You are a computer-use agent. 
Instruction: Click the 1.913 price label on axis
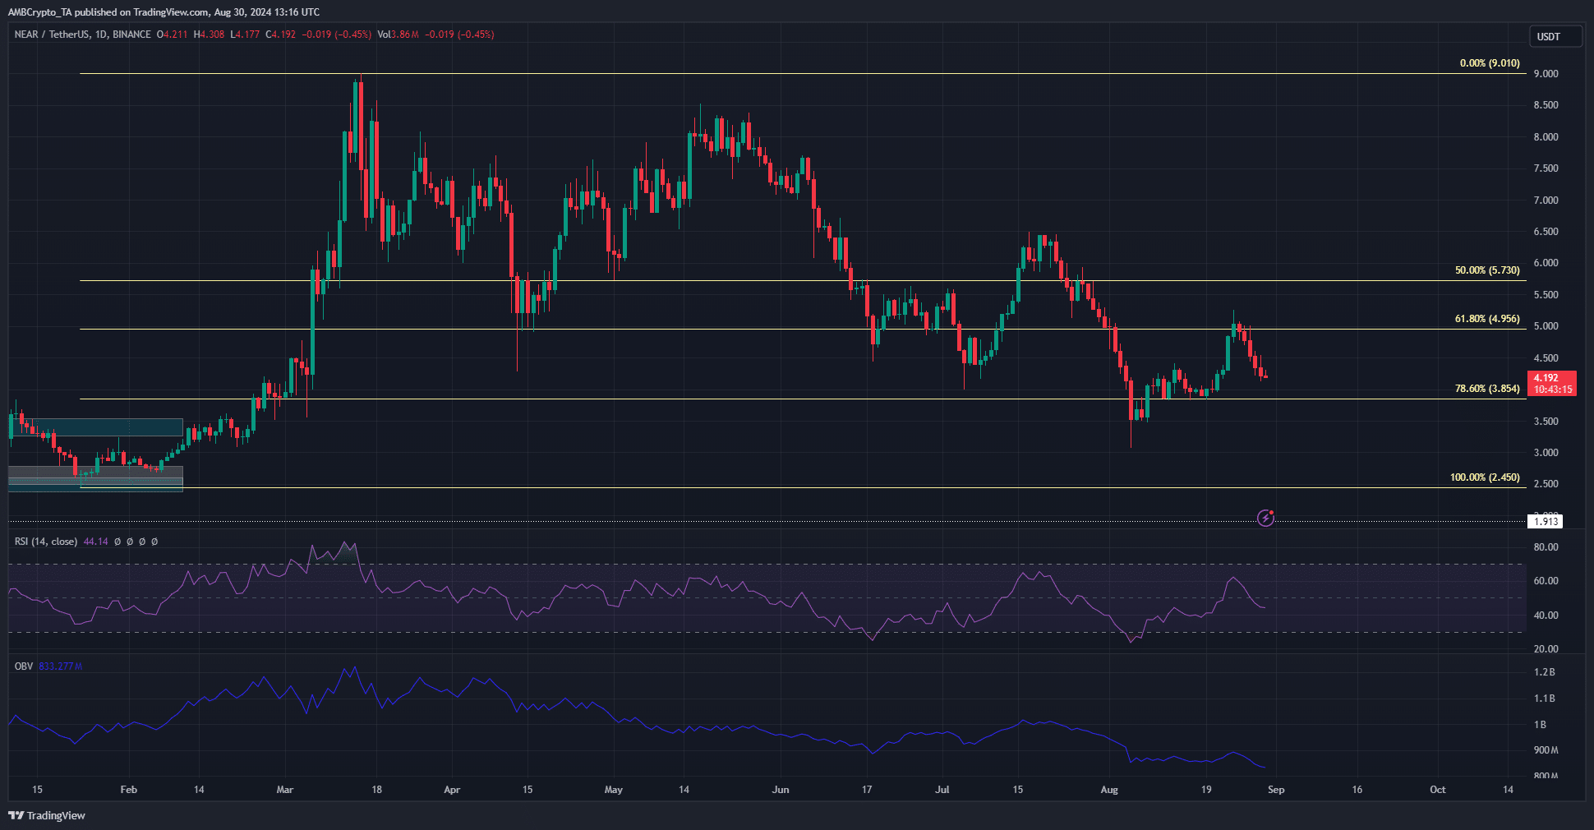1546,521
